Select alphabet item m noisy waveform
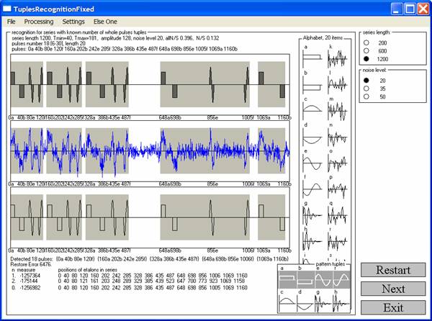Screen dimensions: 432x321 337,111
